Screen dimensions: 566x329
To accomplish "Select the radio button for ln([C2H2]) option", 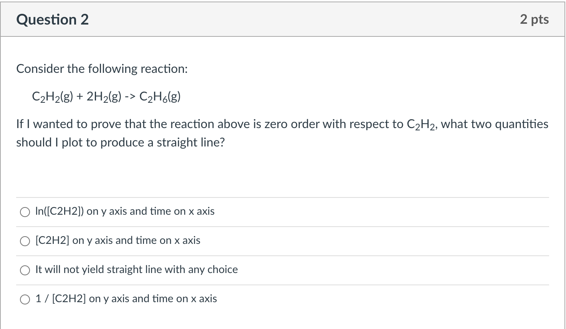I will click(x=25, y=212).
